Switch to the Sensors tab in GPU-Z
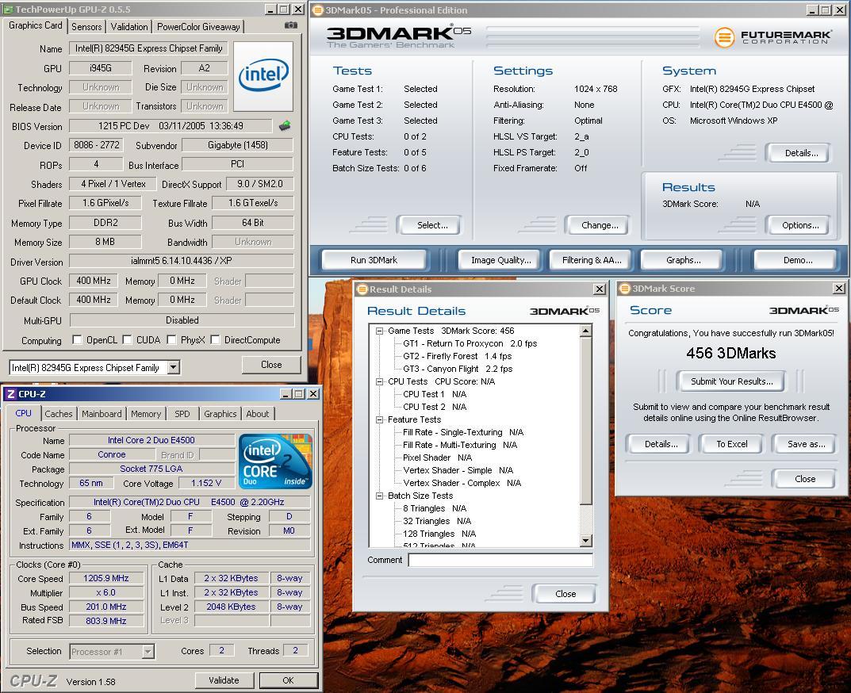851x693 pixels. [x=86, y=27]
